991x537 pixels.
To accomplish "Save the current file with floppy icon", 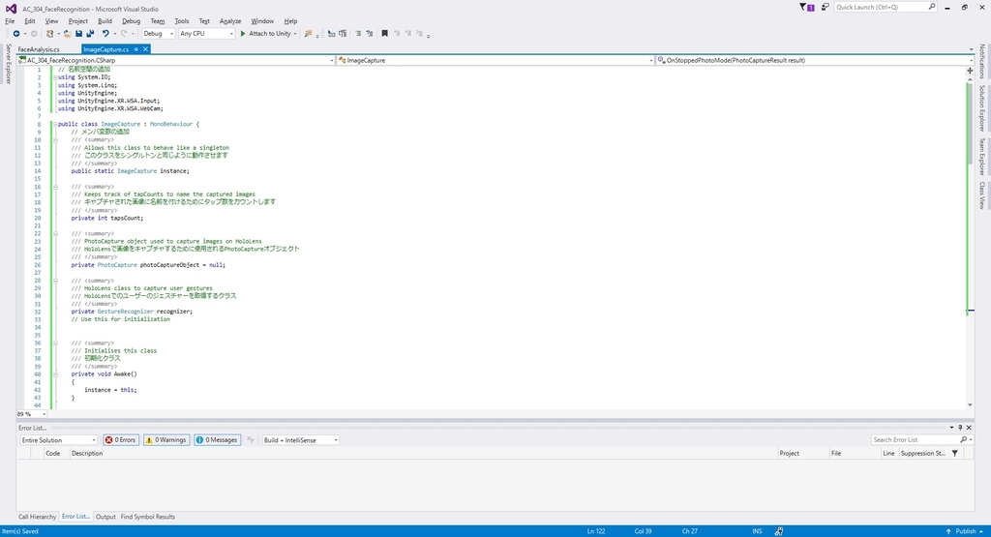I will [79, 34].
